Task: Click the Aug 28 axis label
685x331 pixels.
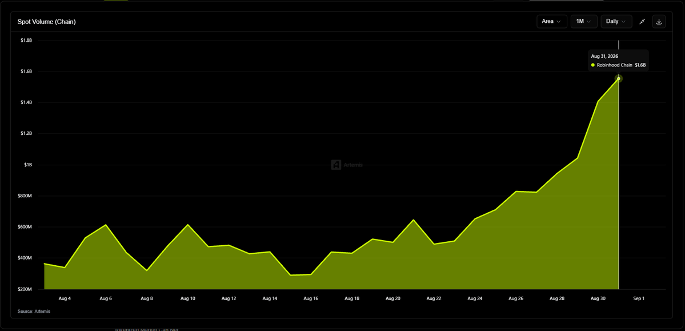Action: click(557, 298)
